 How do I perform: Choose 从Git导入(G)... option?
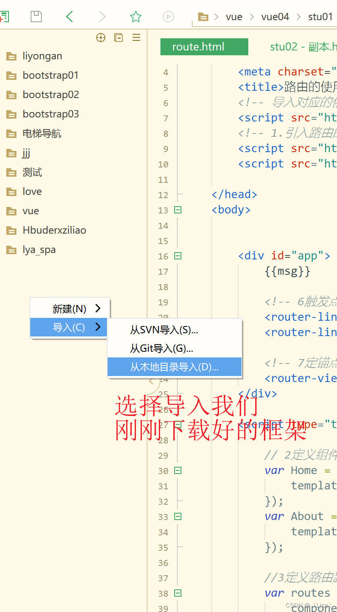[x=175, y=348]
